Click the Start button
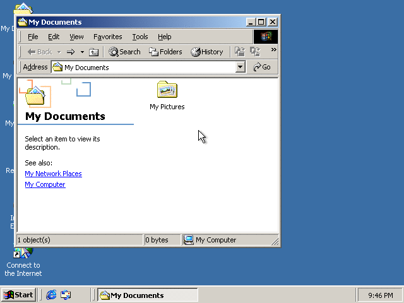The width and height of the screenshot is (404, 303). 18,295
